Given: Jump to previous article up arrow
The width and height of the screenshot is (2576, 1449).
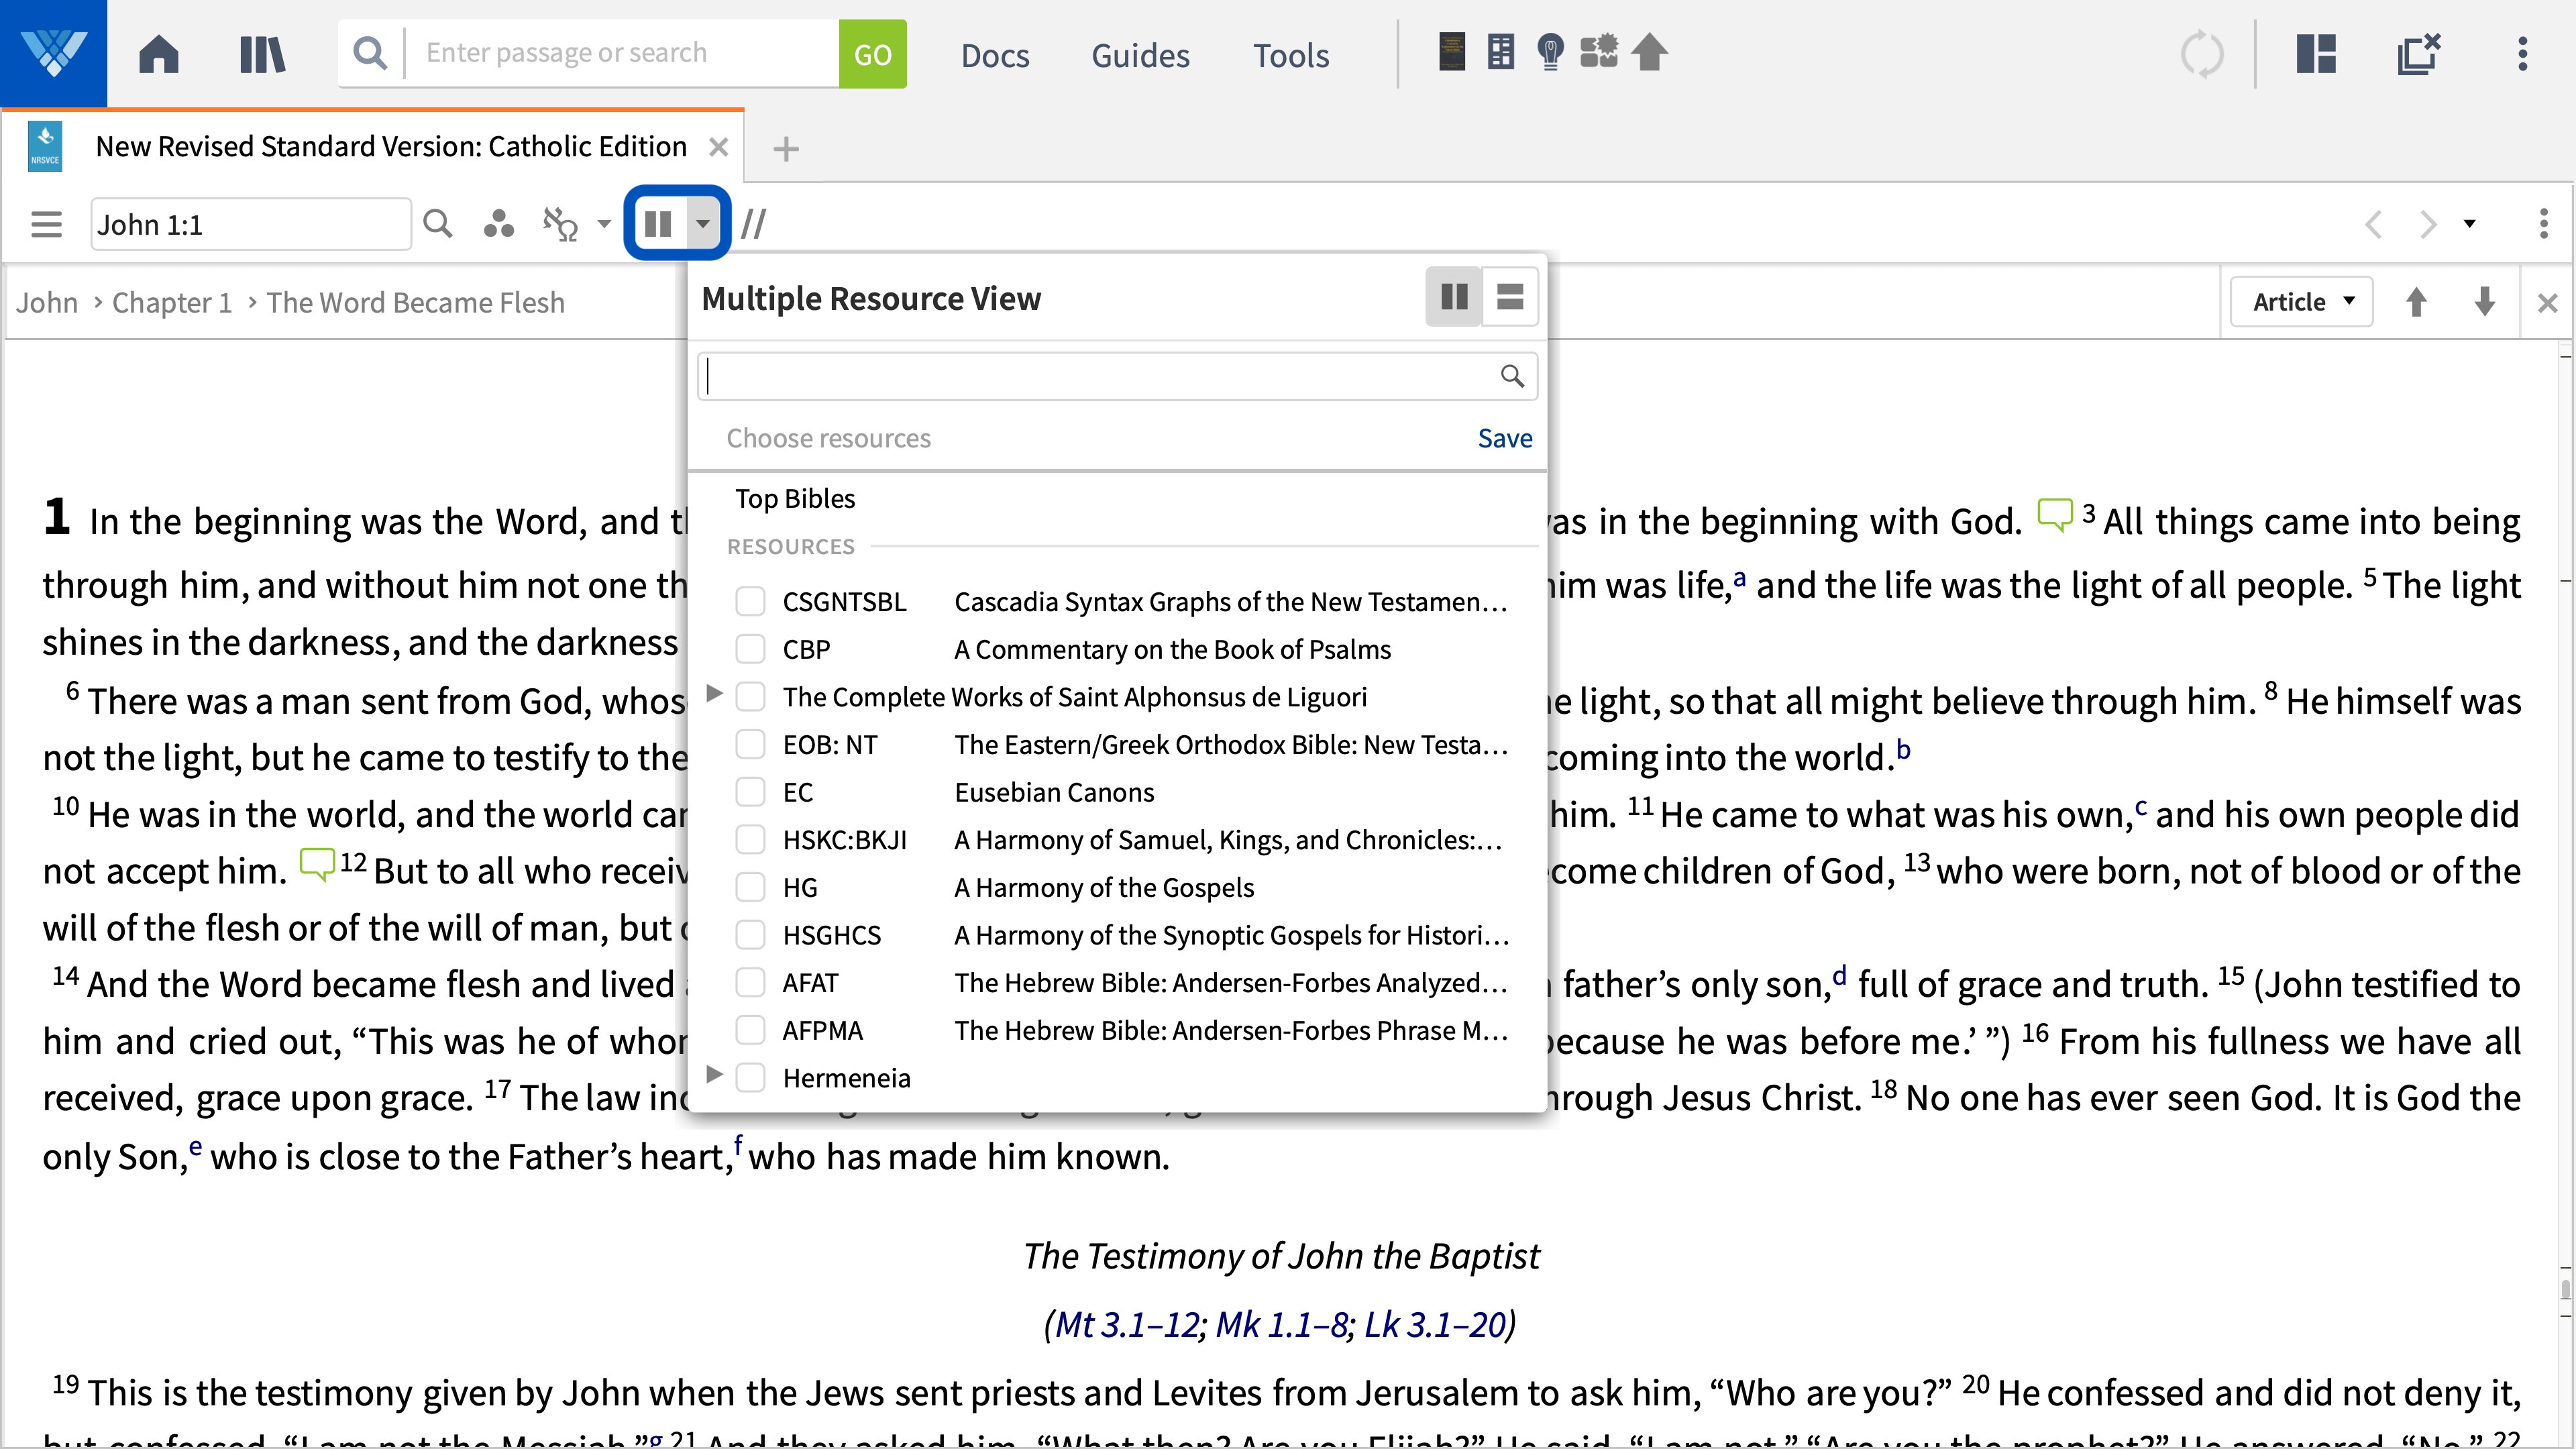Looking at the screenshot, I should click(x=2416, y=302).
